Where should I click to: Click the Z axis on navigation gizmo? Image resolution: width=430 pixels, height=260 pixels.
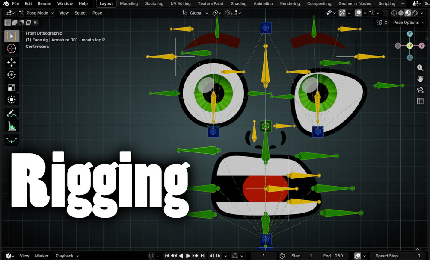click(x=410, y=34)
